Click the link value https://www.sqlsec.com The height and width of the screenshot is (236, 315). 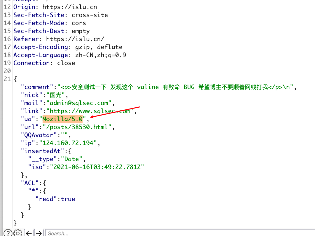[90, 111]
